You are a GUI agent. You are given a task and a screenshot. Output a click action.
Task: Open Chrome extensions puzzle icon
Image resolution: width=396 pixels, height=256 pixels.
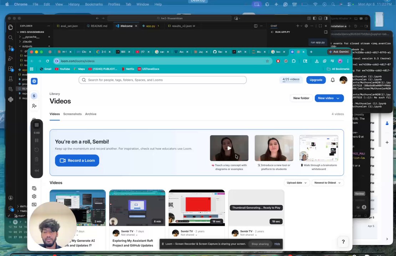coord(294,61)
